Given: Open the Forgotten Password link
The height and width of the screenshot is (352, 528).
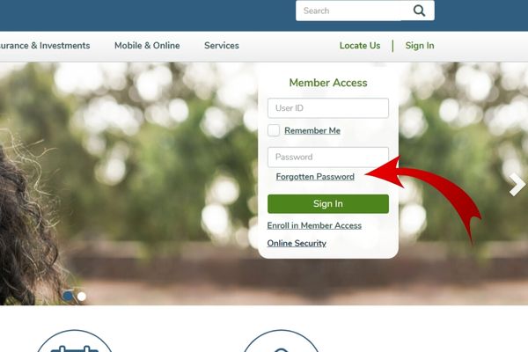Looking at the screenshot, I should click(315, 177).
